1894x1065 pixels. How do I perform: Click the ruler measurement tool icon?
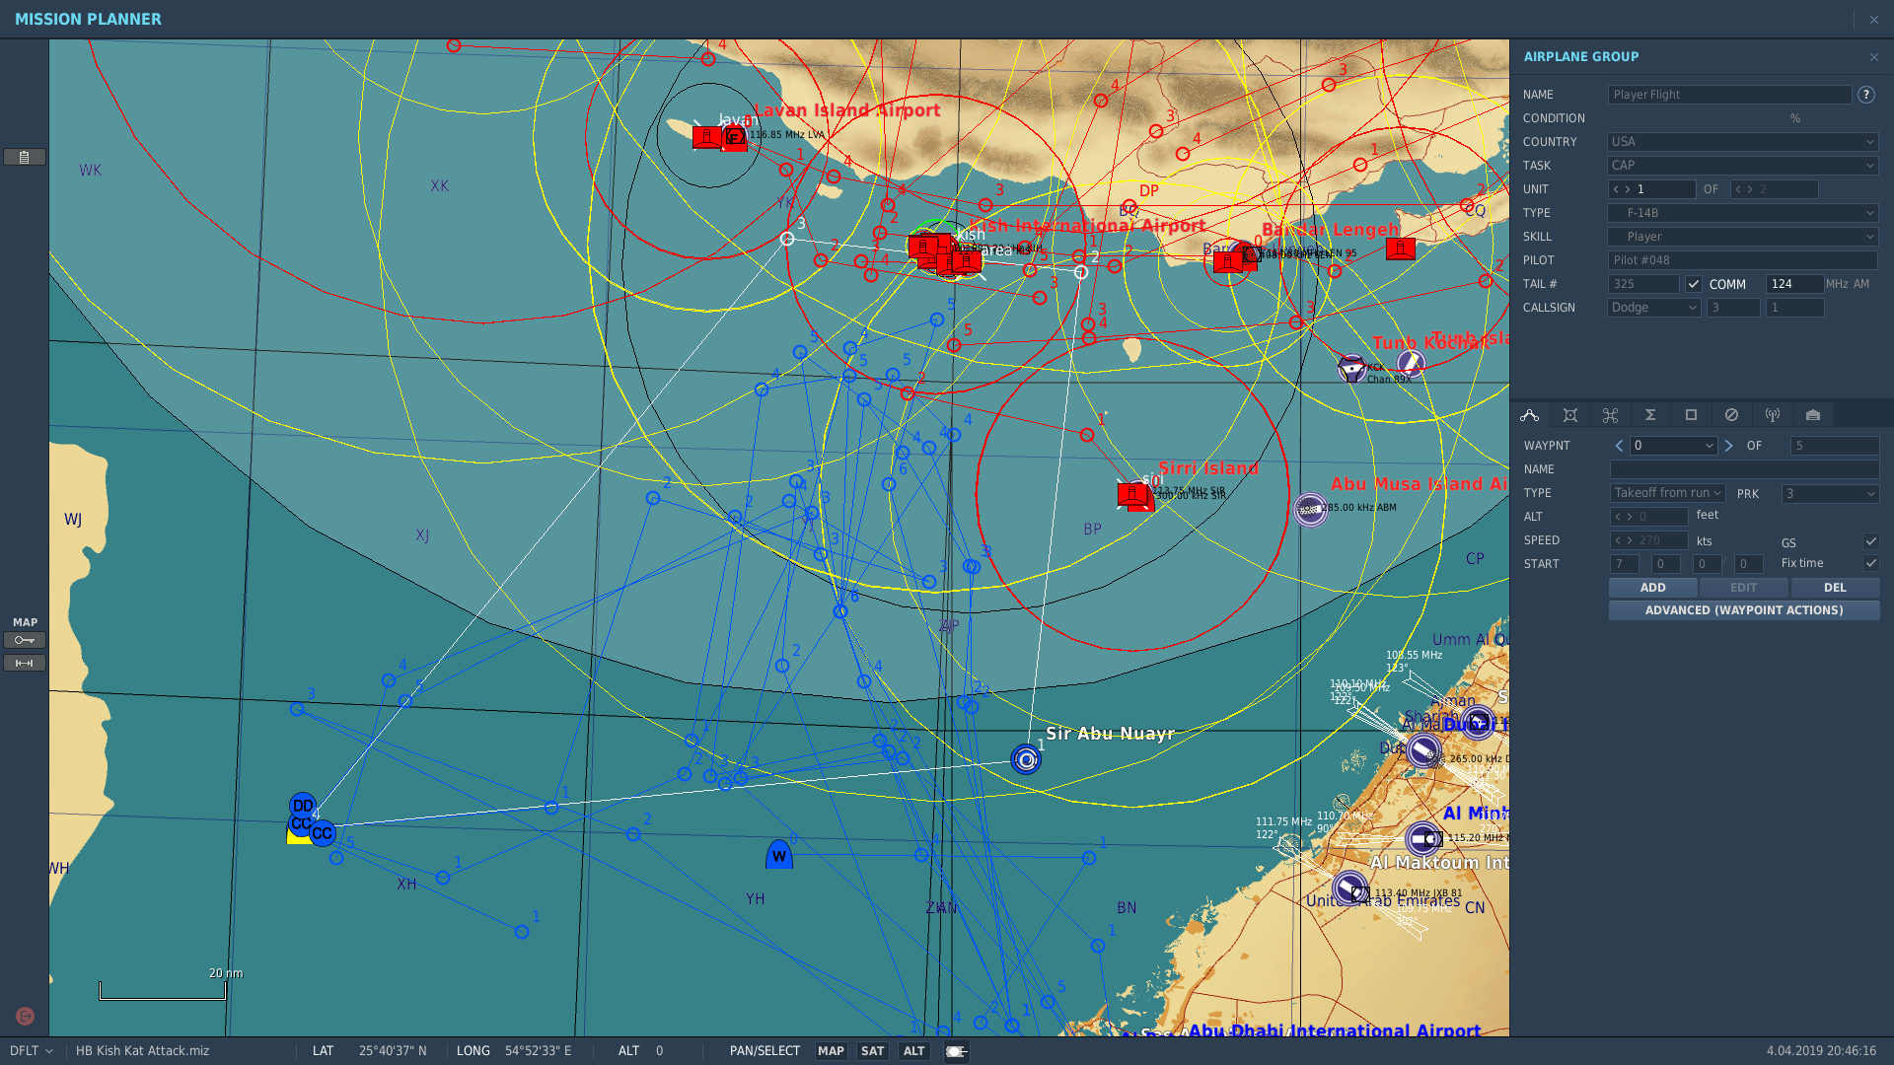coord(25,663)
